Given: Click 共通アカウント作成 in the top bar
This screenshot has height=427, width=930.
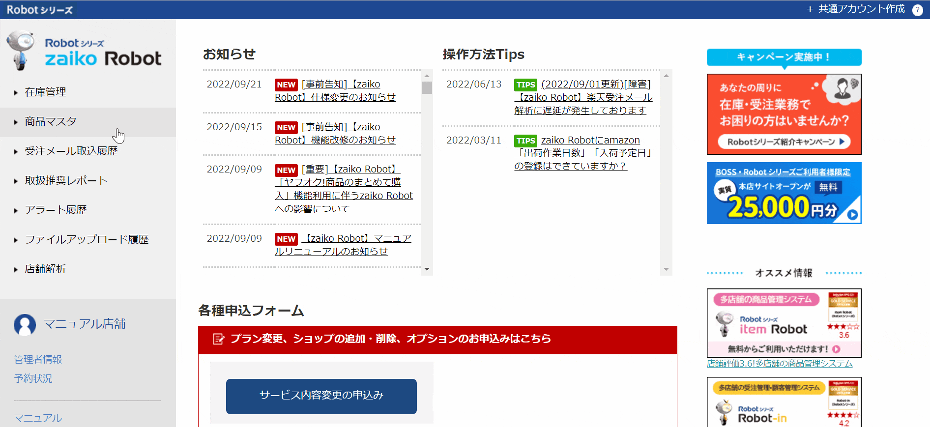Looking at the screenshot, I should (856, 9).
